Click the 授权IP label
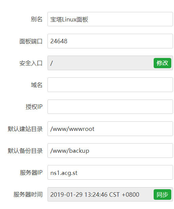 click(x=34, y=107)
